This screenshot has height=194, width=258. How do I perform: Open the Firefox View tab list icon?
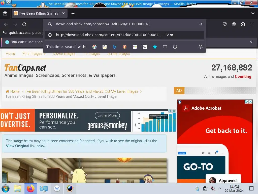[x=5, y=14]
